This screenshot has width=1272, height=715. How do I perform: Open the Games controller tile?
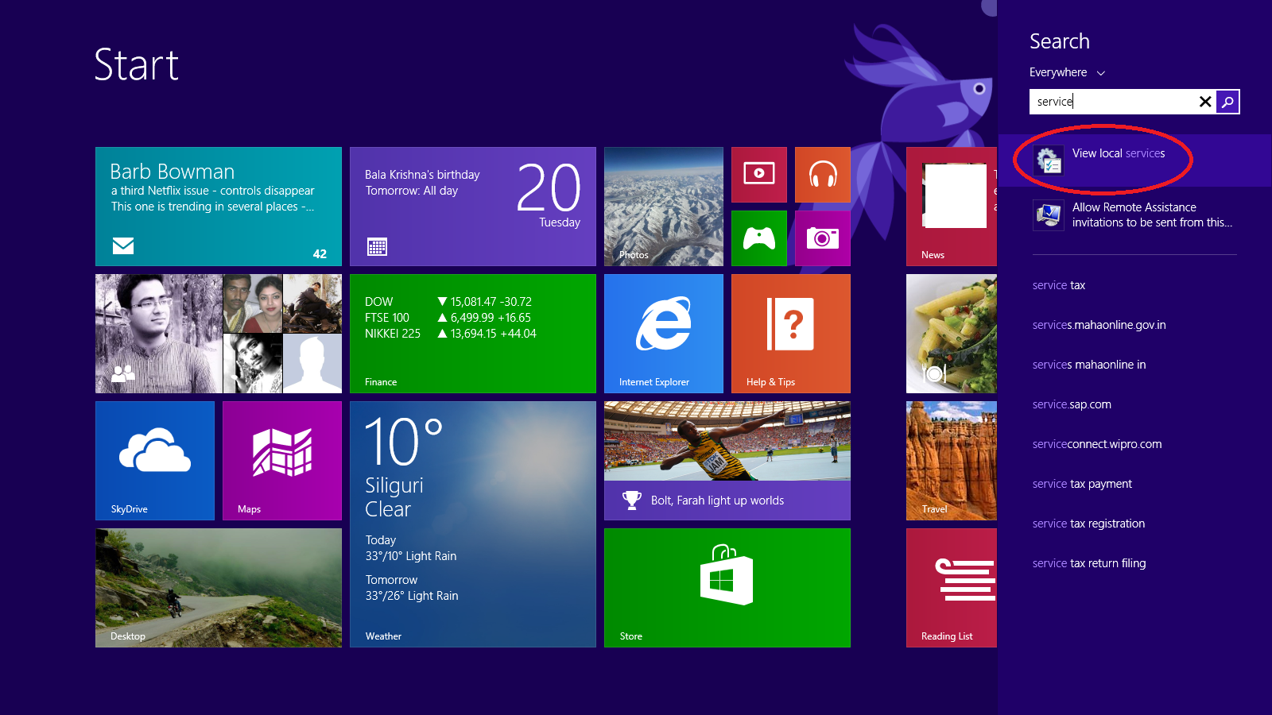759,238
